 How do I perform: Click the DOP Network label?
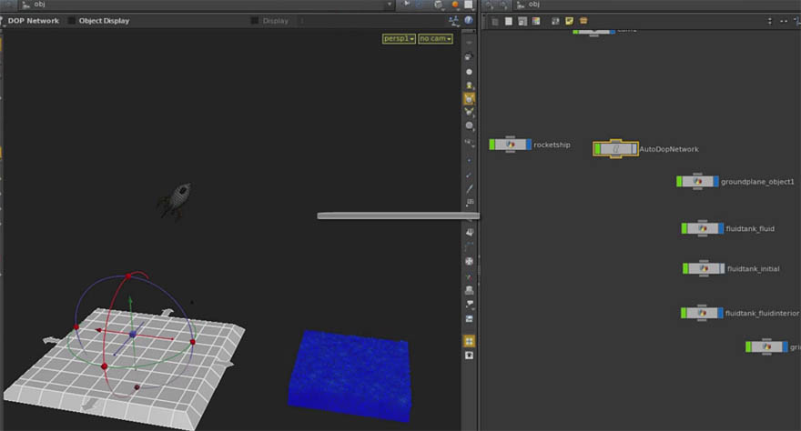33,21
